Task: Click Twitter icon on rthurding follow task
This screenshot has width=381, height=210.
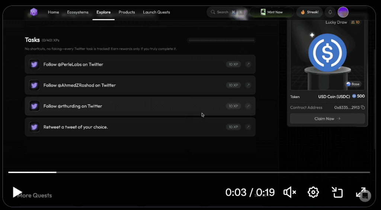Action: point(34,106)
